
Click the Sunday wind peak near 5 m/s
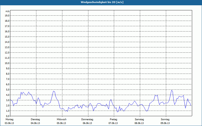(x=172, y=90)
